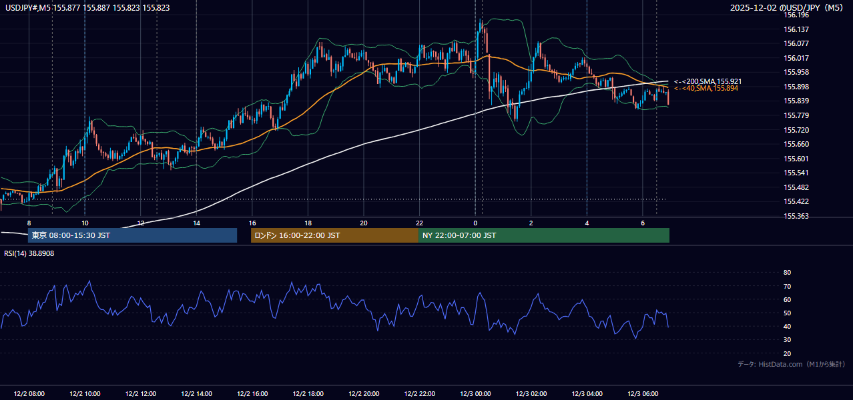Click hour tick 14 on price chart axis

pyautogui.click(x=196, y=223)
